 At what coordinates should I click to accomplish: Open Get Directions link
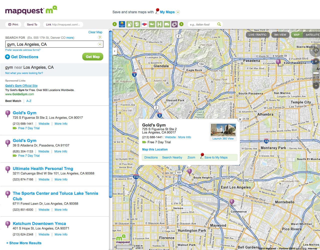point(25,57)
